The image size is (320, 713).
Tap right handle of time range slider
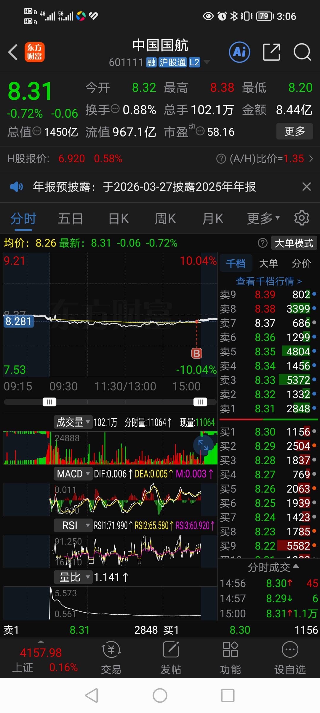coord(200,402)
